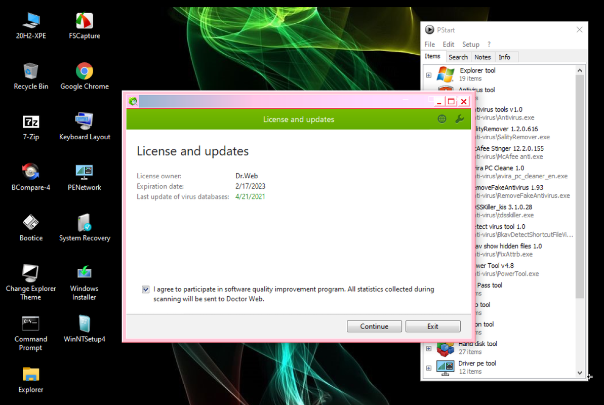Switch to the Notes tab in PStart
The height and width of the screenshot is (405, 604).
[482, 57]
